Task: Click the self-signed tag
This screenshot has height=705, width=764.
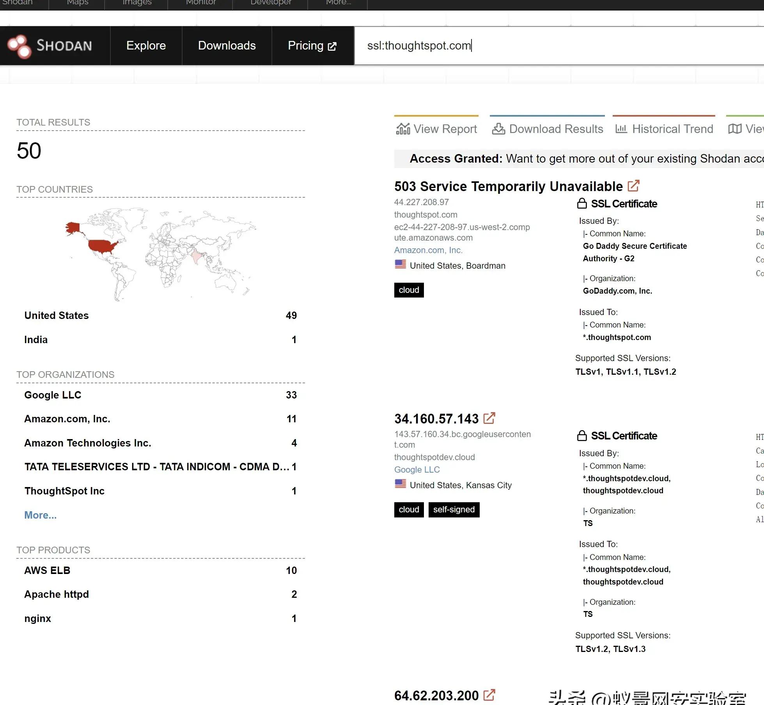Action: 454,510
